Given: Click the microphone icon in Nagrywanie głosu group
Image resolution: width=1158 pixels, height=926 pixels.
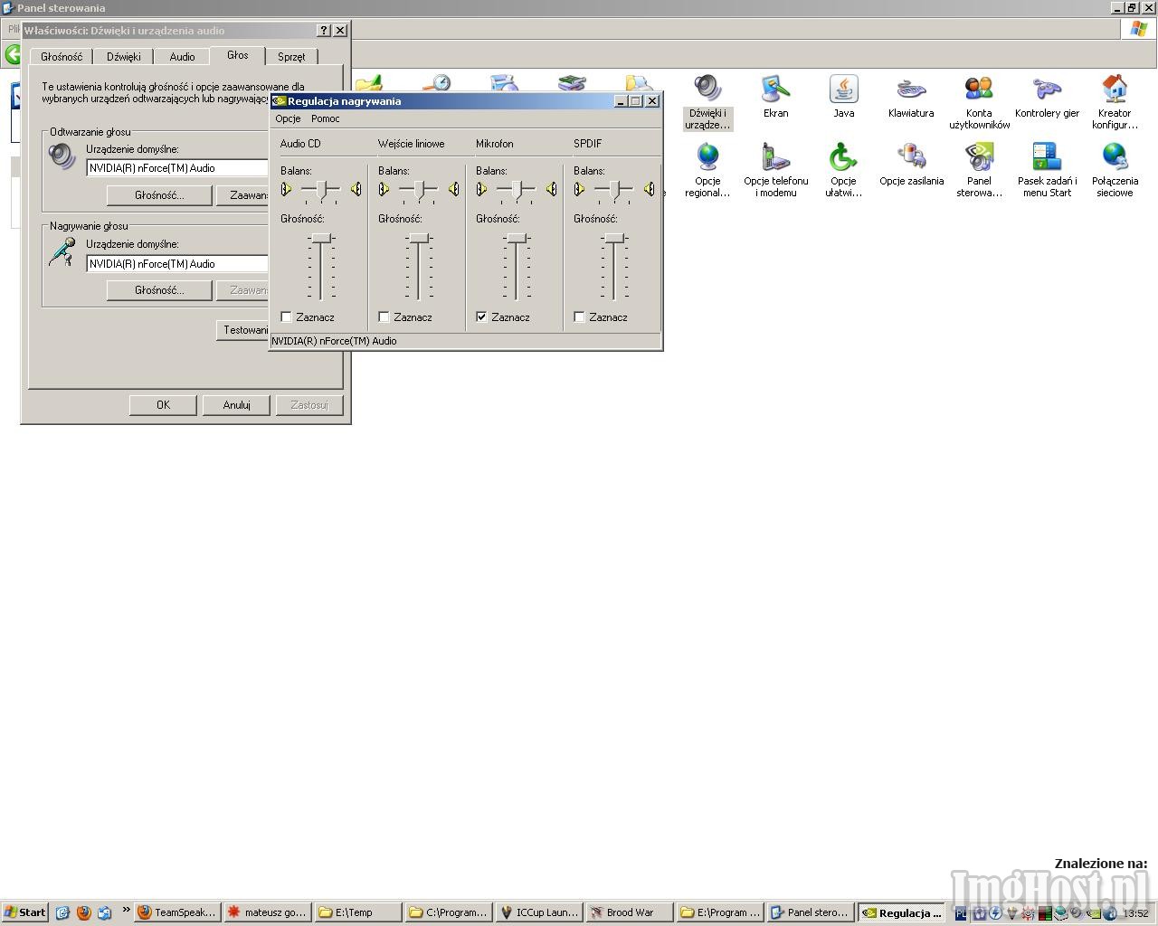Looking at the screenshot, I should (62, 252).
